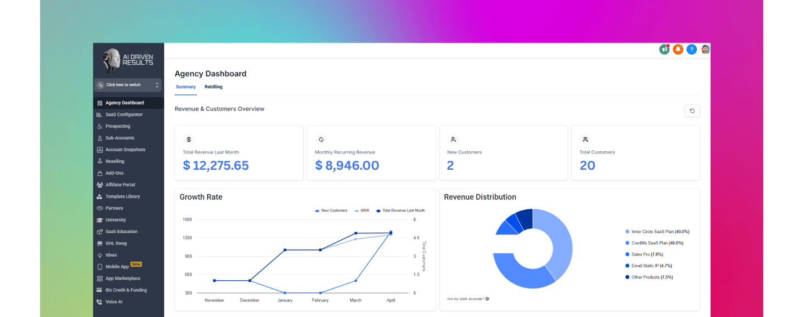Open the orange notifications bell
The image size is (804, 317).
point(678,50)
